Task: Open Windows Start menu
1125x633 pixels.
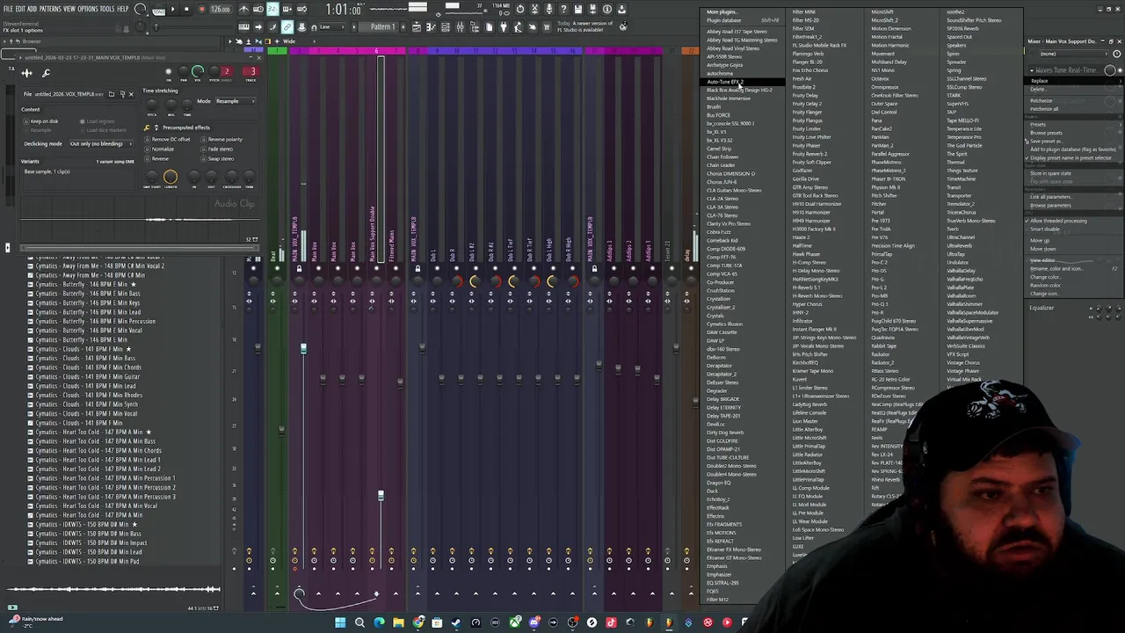Action: point(339,622)
